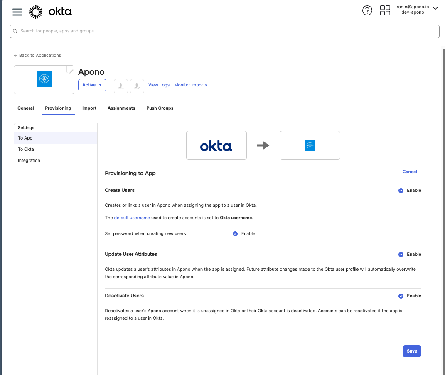Viewport: 445px width, 375px height.
Task: Click the search people, apps and groups field
Action: [224, 31]
